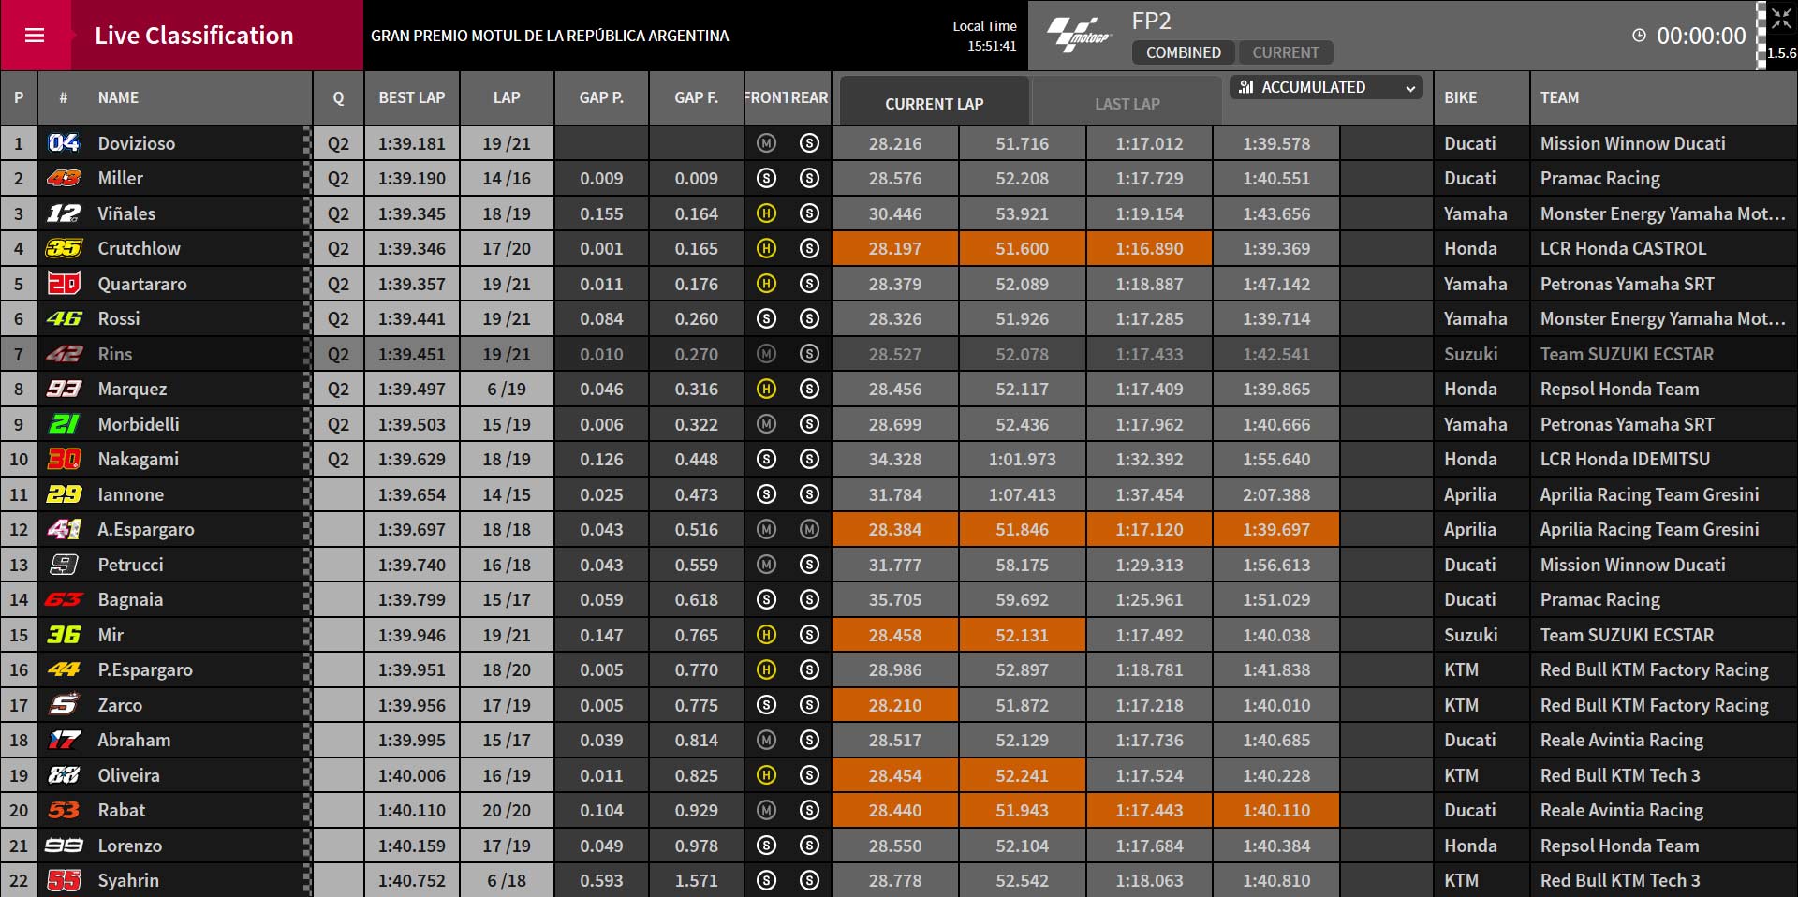Click the Live Classification title
The image size is (1798, 897).
click(x=194, y=36)
